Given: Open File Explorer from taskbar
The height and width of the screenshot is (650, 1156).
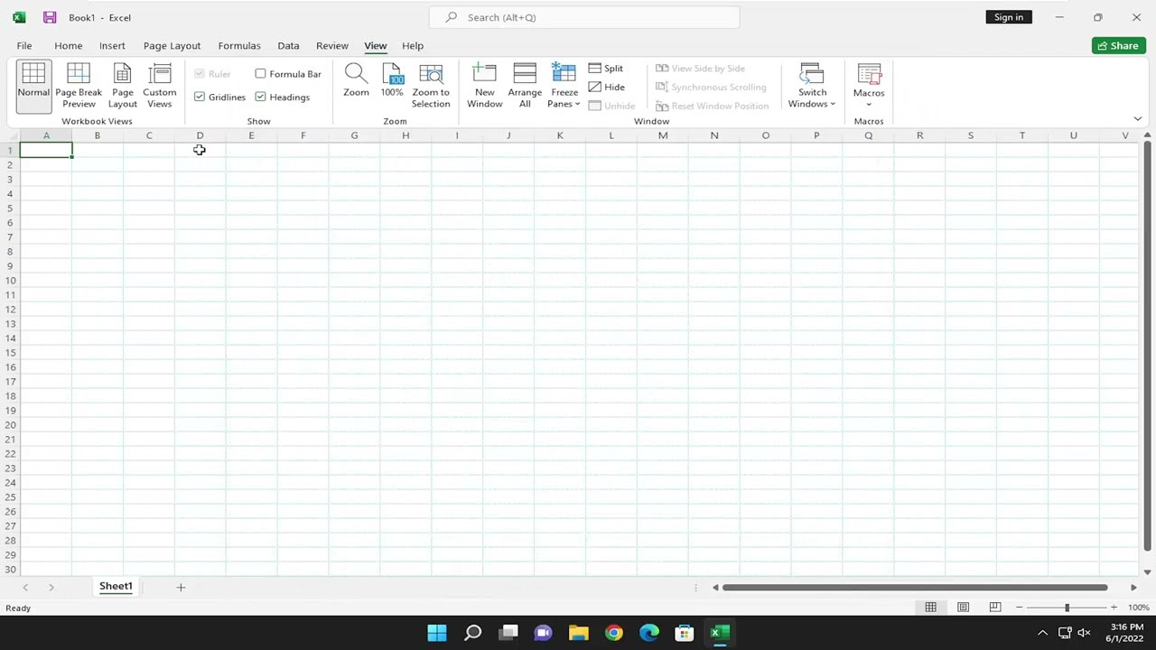Looking at the screenshot, I should coord(579,633).
